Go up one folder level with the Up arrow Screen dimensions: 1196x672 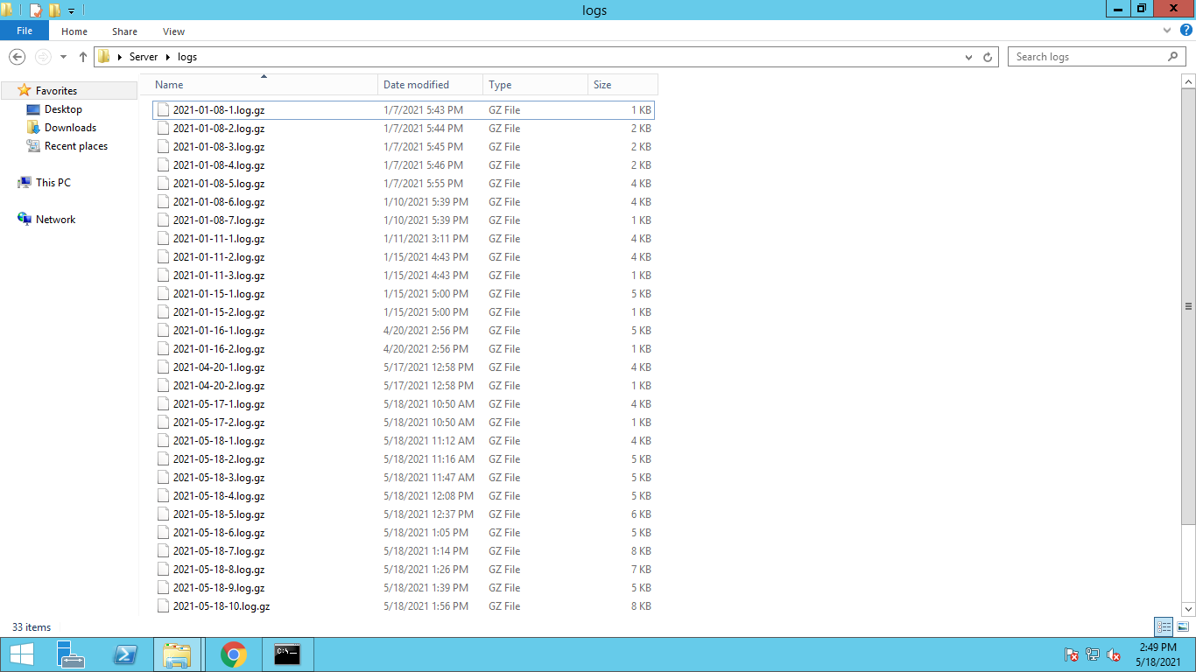coord(83,57)
